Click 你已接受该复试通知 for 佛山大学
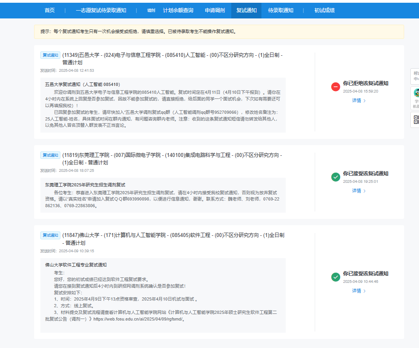Screen dimensions: 419x348 366,273
